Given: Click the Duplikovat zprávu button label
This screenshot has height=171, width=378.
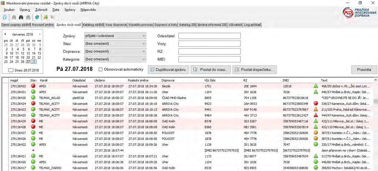Looking at the screenshot, I should [x=171, y=69].
